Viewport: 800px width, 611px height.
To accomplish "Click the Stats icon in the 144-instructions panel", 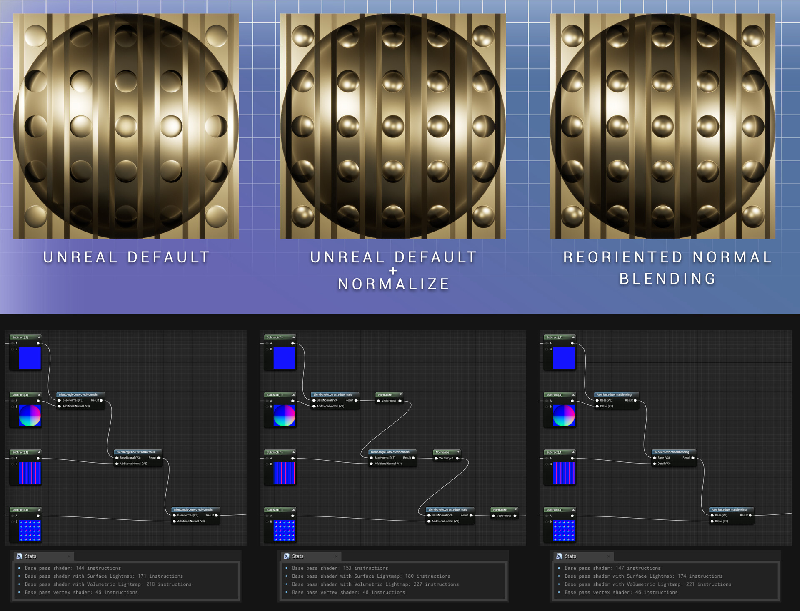I will (19, 556).
